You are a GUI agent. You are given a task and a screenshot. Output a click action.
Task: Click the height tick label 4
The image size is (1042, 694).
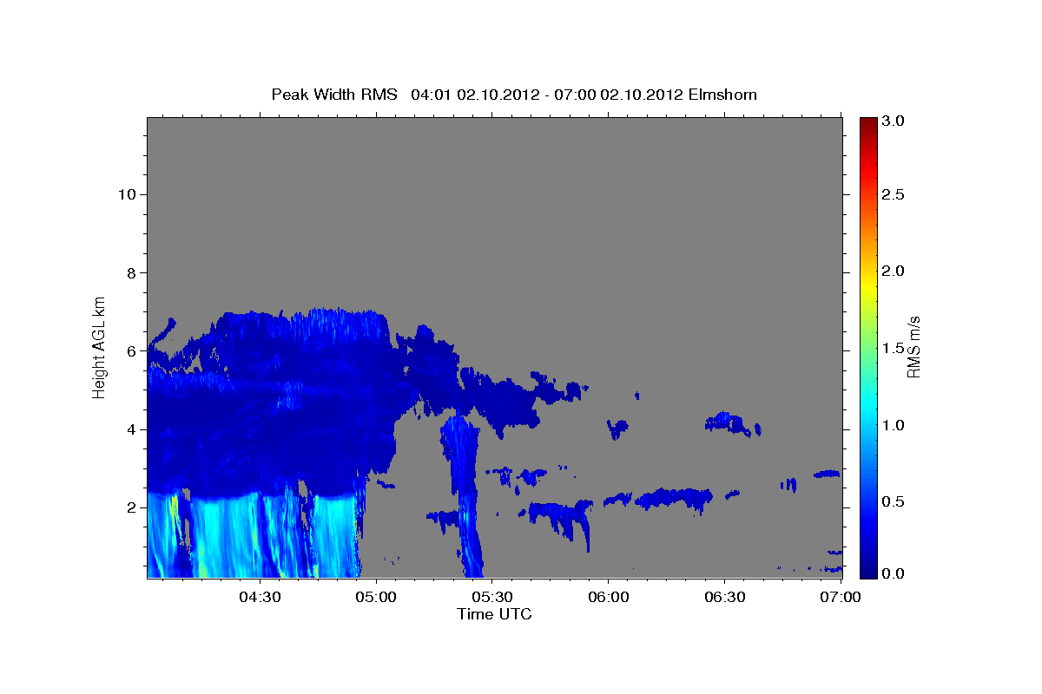click(130, 429)
